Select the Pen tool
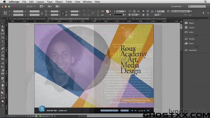 coord(3,48)
